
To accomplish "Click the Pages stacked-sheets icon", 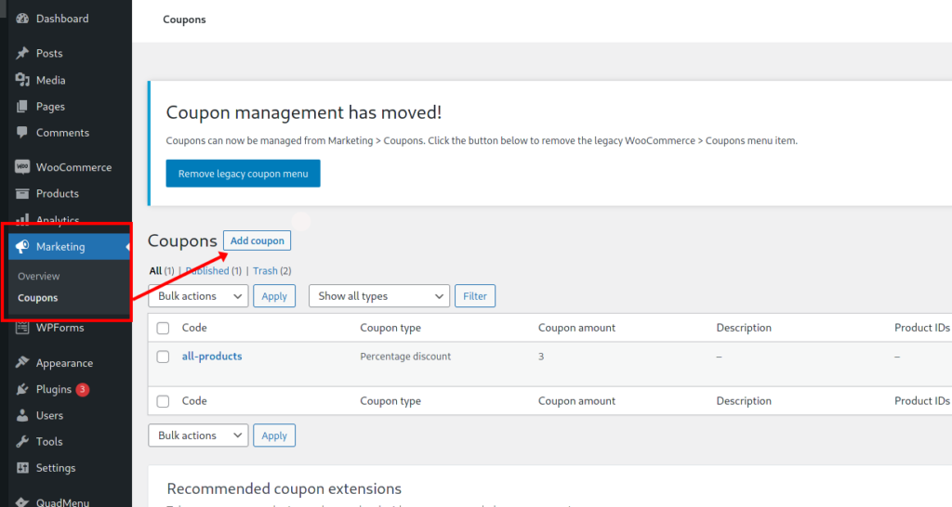I will point(22,106).
